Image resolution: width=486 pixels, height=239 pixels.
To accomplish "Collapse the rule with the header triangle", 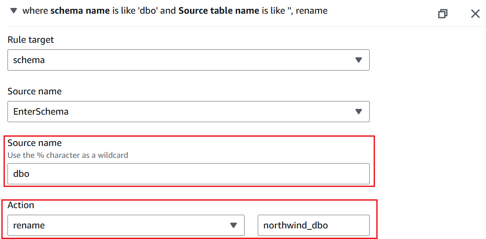I will tap(14, 11).
